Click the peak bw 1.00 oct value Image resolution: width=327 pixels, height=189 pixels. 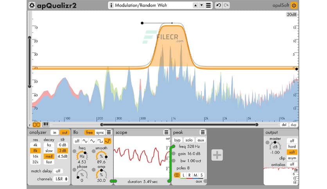[194, 161]
